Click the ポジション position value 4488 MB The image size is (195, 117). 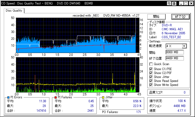180,106
